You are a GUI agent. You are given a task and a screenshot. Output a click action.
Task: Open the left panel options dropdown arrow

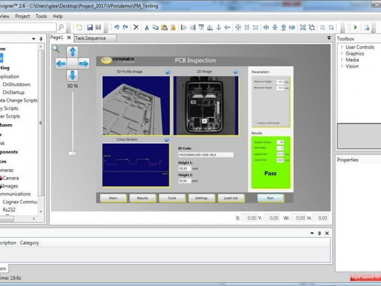(x=33, y=39)
